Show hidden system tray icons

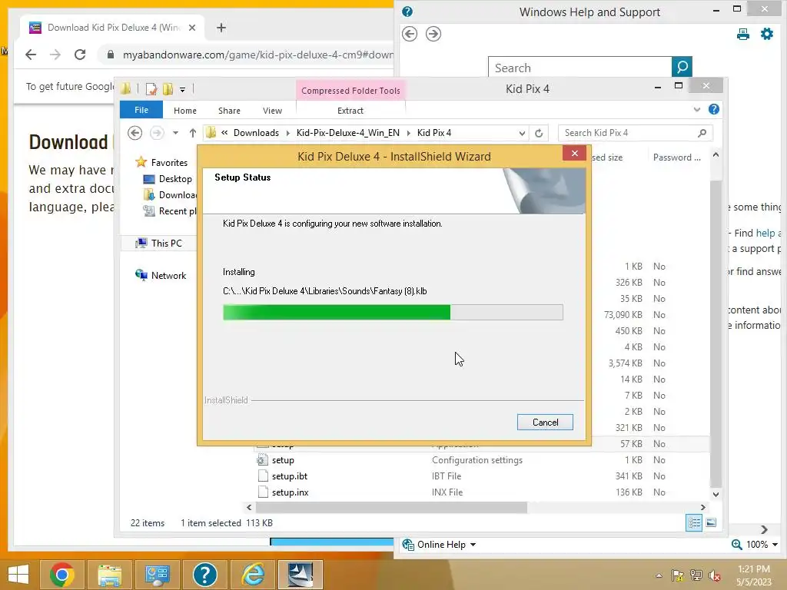click(x=659, y=575)
